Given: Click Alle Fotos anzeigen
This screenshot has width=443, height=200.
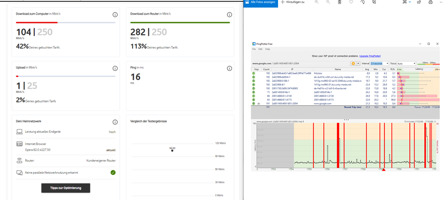Looking at the screenshot, I should click(x=260, y=2).
